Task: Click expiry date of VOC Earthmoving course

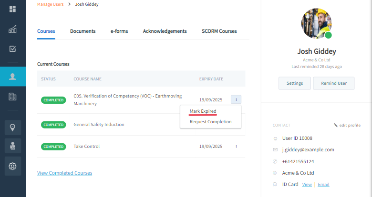Action: [x=211, y=99]
